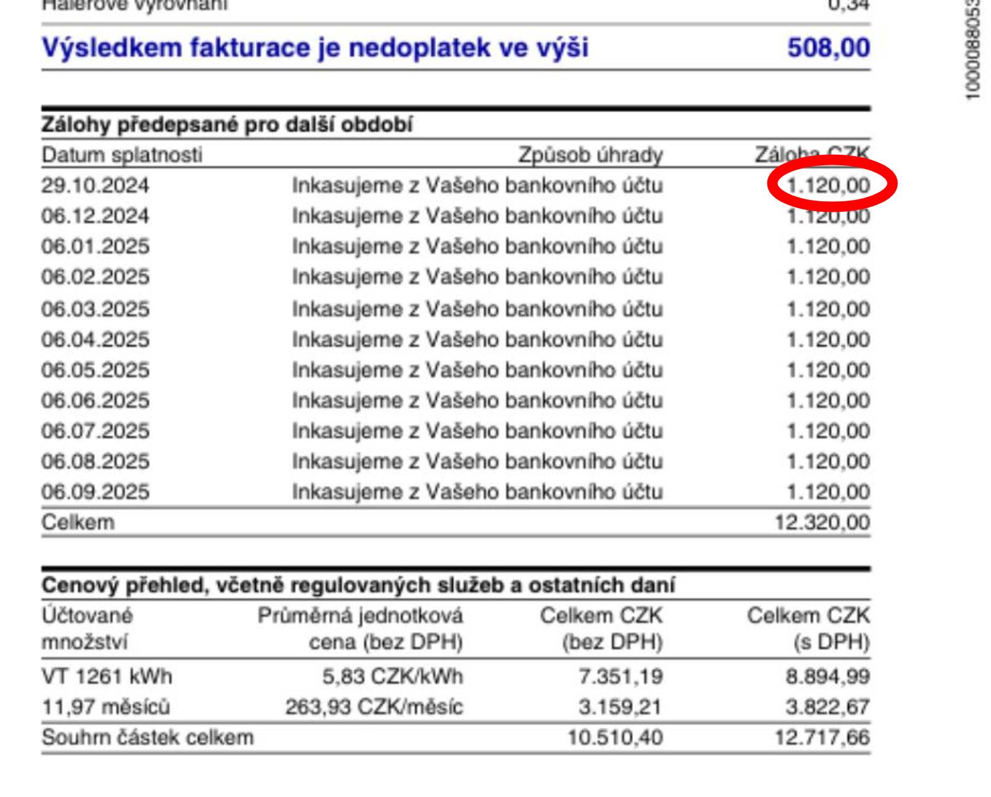Click the due date 06.07.2025
This screenshot has height=797, width=991.
tap(95, 431)
